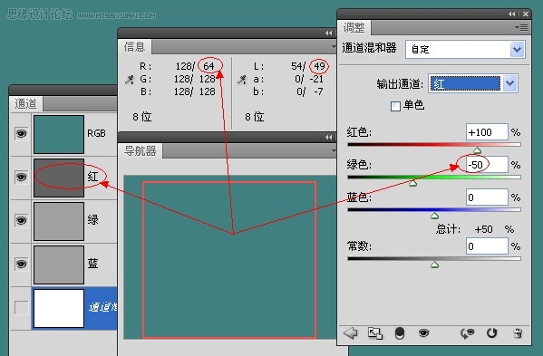Open the Info panel menu arrow
This screenshot has width=543, height=356.
[334, 46]
